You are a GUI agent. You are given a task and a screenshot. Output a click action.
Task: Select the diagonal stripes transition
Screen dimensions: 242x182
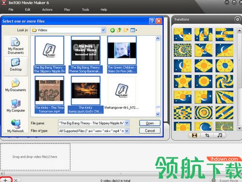[225, 112]
